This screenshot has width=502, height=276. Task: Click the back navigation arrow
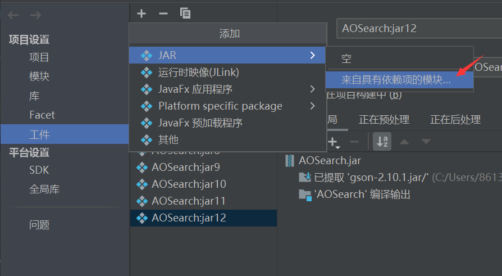tap(13, 15)
